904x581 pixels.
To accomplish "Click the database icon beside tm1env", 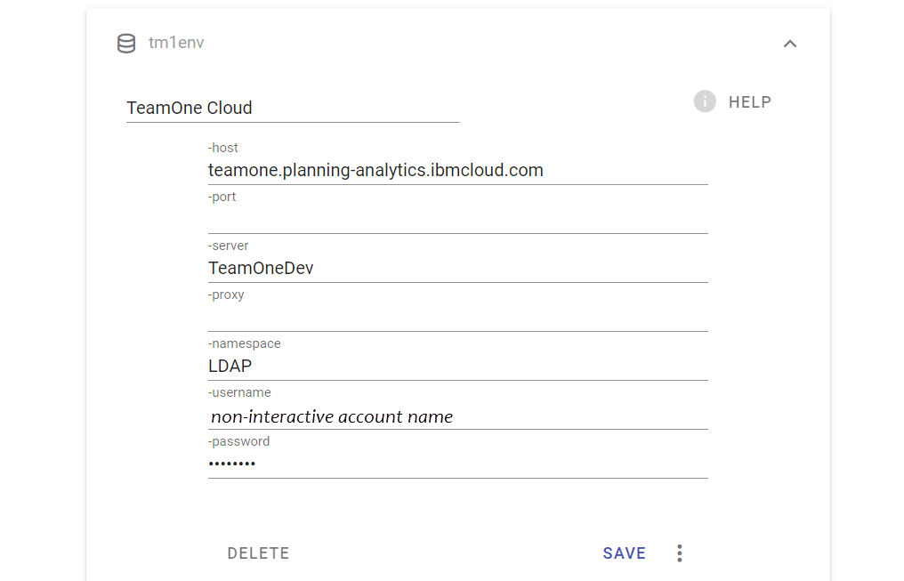I will point(126,44).
